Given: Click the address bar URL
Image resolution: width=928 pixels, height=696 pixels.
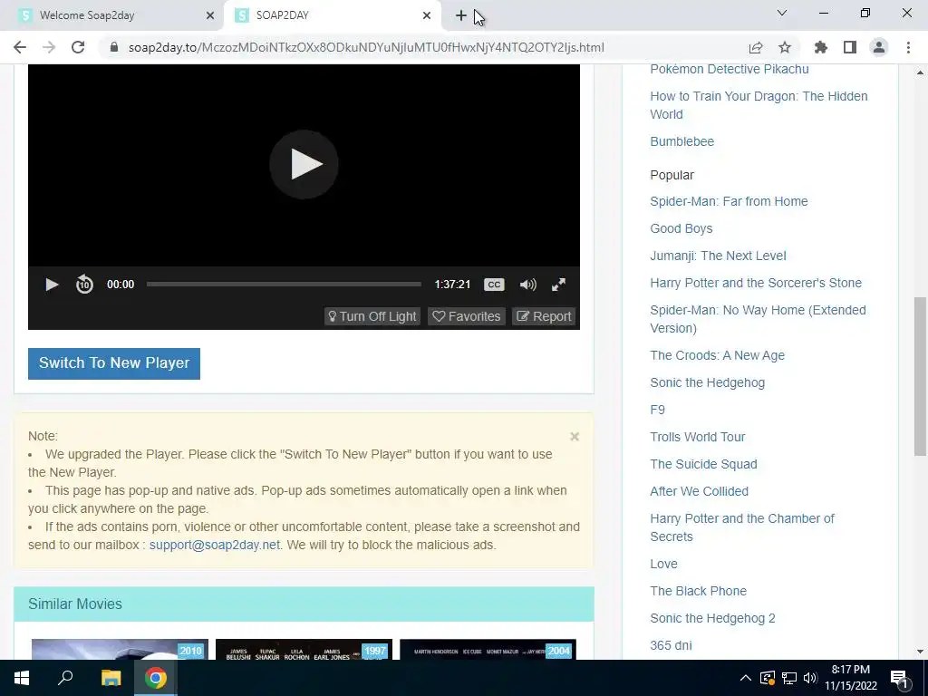Looking at the screenshot, I should pyautogui.click(x=366, y=47).
